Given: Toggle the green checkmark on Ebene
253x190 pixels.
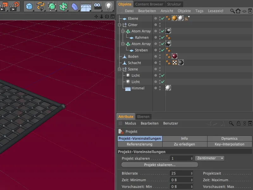Looking at the screenshot, I should 163,18.
